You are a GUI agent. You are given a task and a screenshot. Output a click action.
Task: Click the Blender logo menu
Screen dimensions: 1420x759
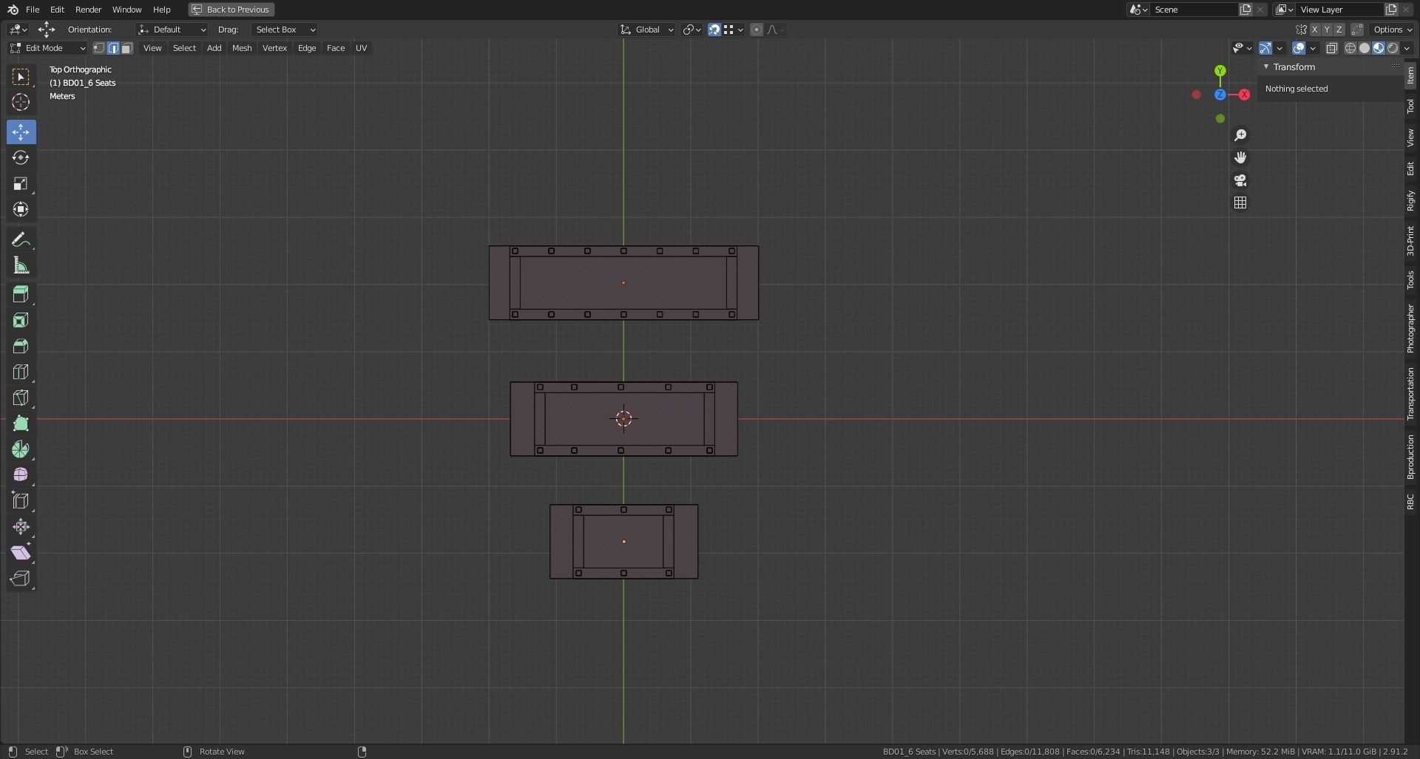[x=13, y=10]
